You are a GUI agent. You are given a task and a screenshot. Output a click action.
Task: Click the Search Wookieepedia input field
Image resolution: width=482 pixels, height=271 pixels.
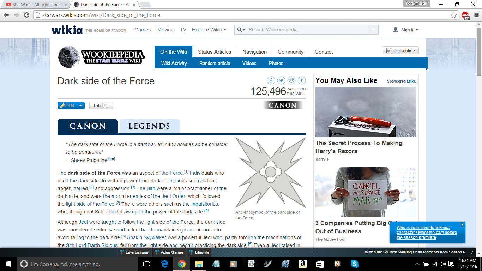tap(307, 30)
